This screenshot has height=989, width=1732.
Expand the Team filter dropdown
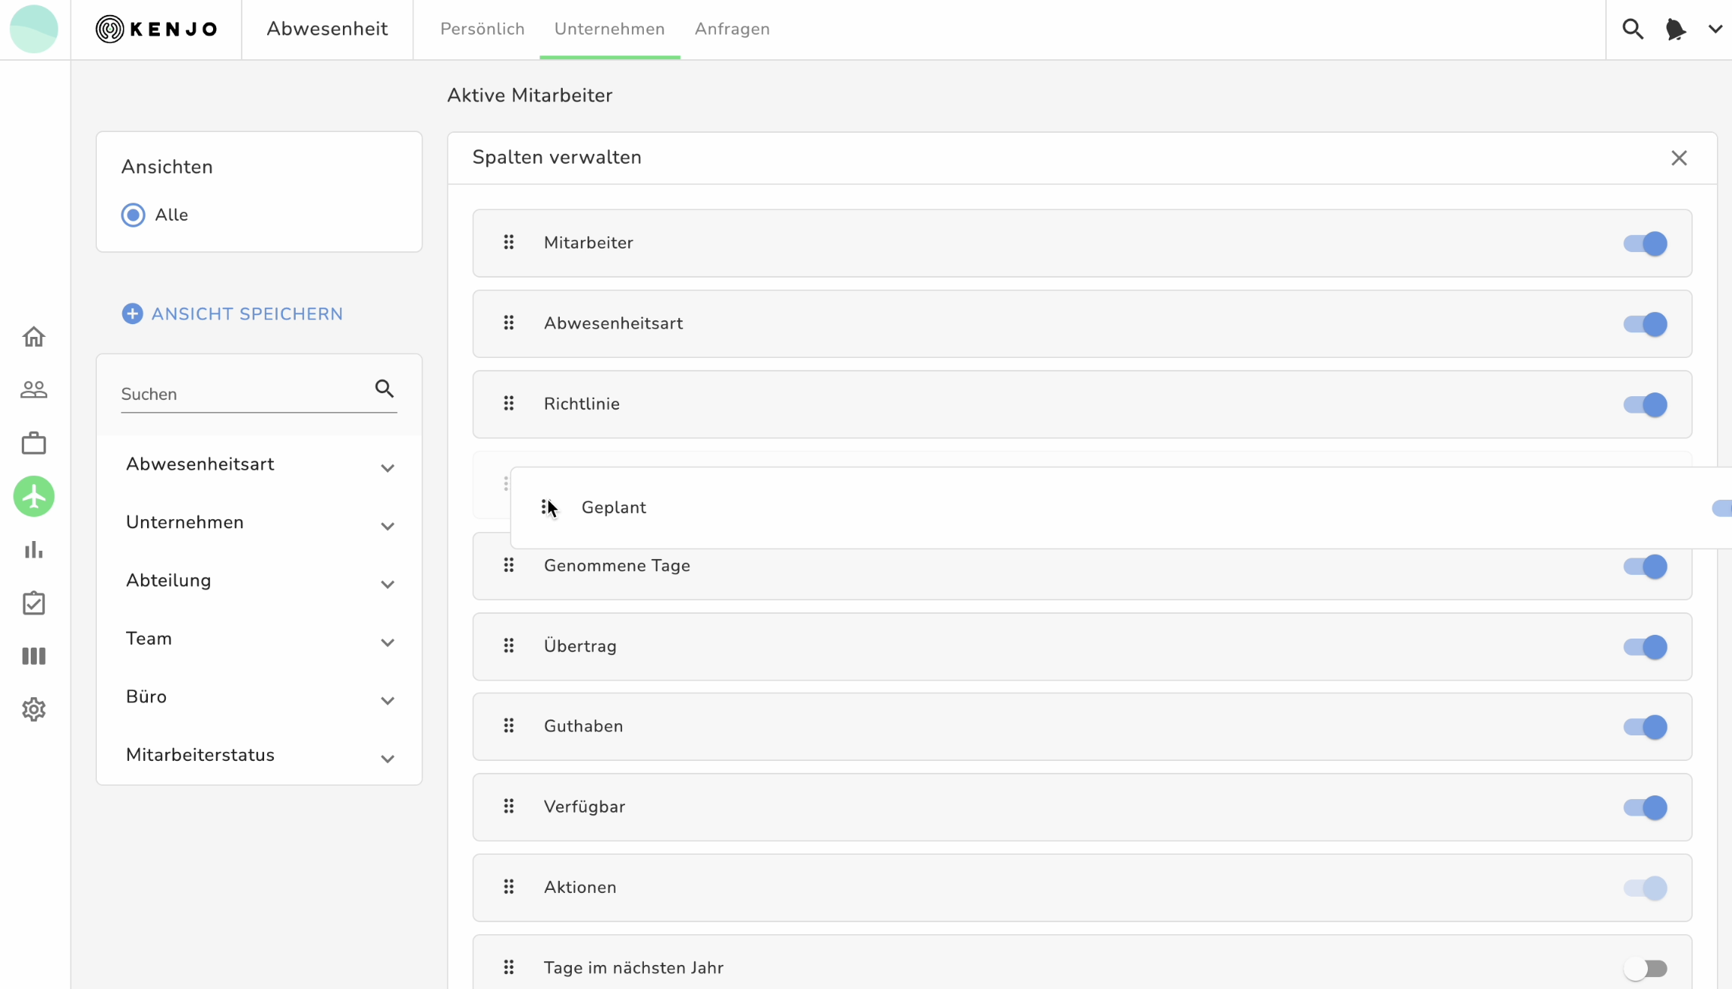point(387,642)
